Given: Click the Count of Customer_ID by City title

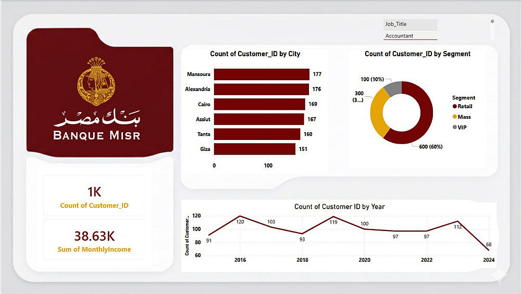Looking at the screenshot, I should click(255, 54).
